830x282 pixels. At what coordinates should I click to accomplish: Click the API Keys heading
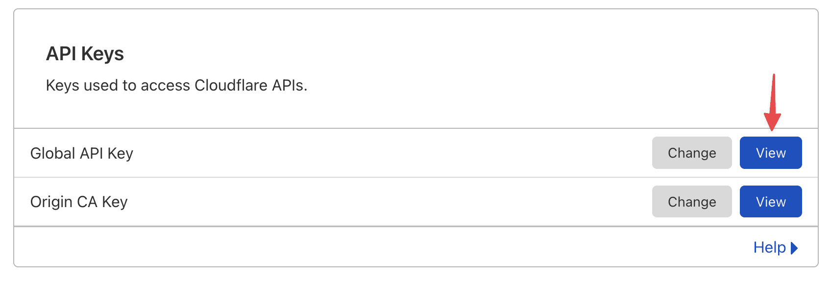(85, 53)
